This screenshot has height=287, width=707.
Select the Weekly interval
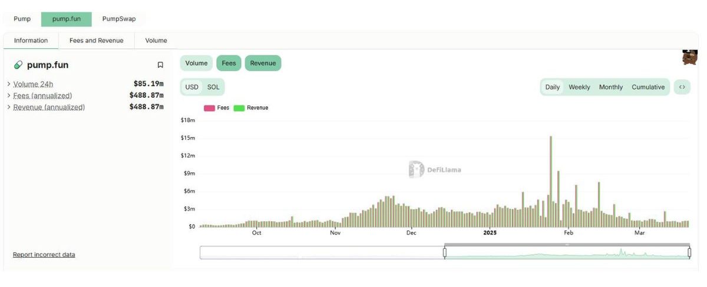tap(579, 87)
